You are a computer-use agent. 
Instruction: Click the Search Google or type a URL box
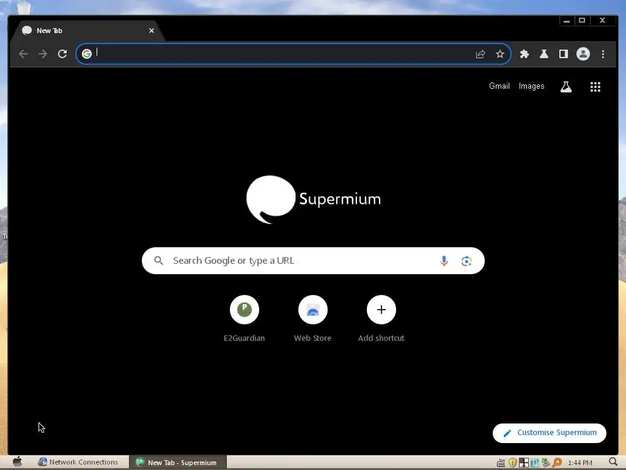(313, 261)
